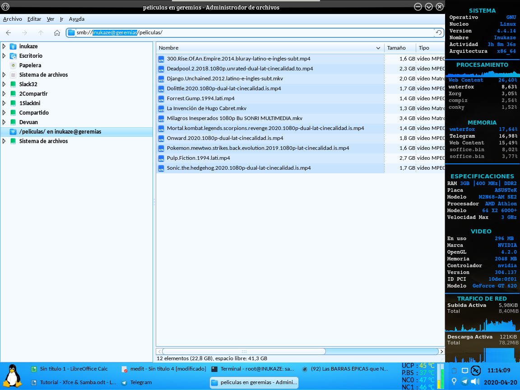This screenshot has width=520, height=390.
Task: Open the Tux penguin applications menu
Action: click(x=13, y=376)
